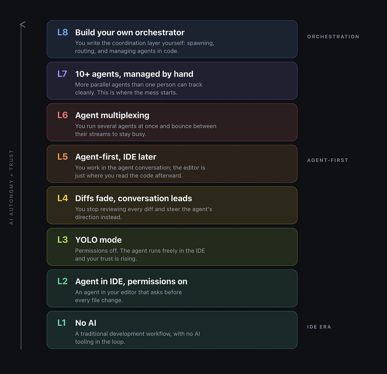Click the IDE ERA section label
Viewport: 387px width, 374px height.
[319, 327]
